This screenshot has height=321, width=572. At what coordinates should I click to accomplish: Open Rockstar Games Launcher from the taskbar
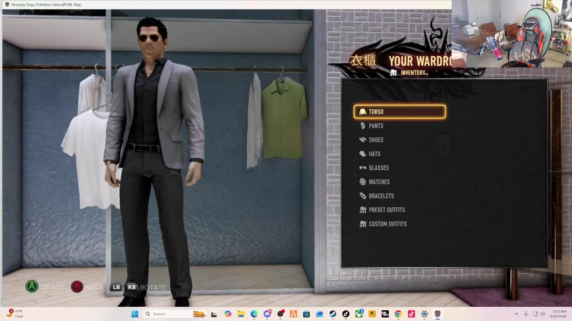372,314
